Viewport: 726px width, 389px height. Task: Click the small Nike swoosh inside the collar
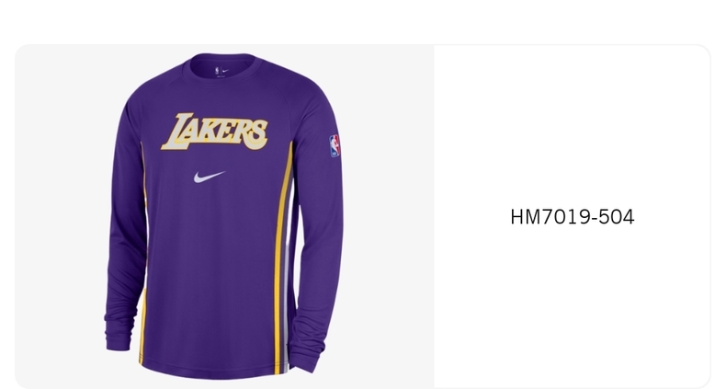pyautogui.click(x=225, y=71)
